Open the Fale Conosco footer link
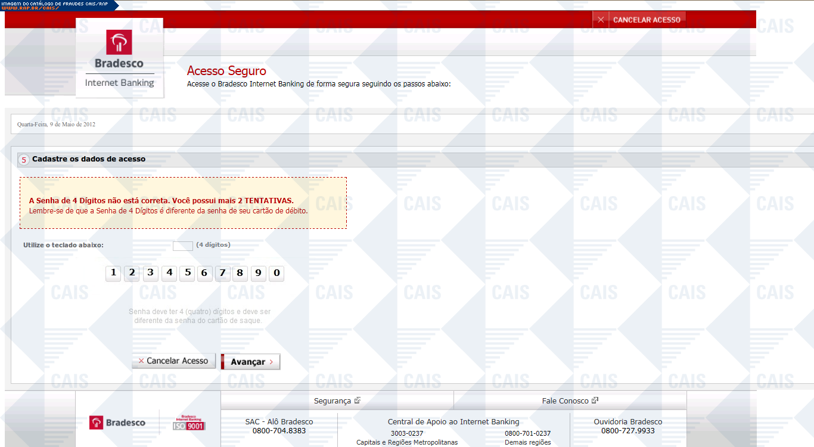Screen dimensions: 814x447 click(565, 401)
